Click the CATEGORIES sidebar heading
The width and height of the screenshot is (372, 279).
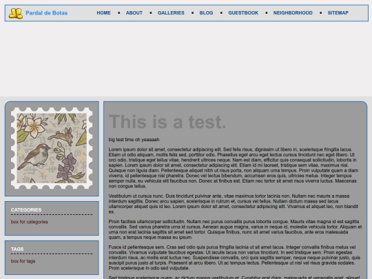click(26, 209)
